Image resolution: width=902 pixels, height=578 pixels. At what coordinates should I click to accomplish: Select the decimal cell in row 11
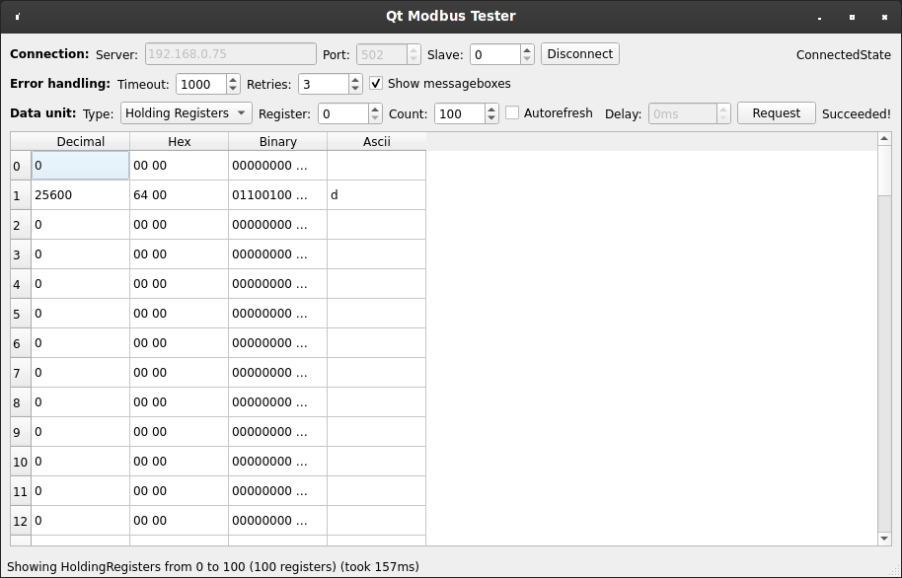pos(81,491)
